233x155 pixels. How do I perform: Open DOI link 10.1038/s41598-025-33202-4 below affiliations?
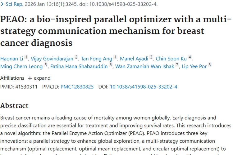pos(144,87)
